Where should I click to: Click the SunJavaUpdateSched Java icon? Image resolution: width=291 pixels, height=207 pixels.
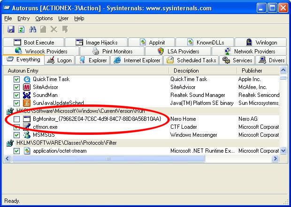(27, 103)
